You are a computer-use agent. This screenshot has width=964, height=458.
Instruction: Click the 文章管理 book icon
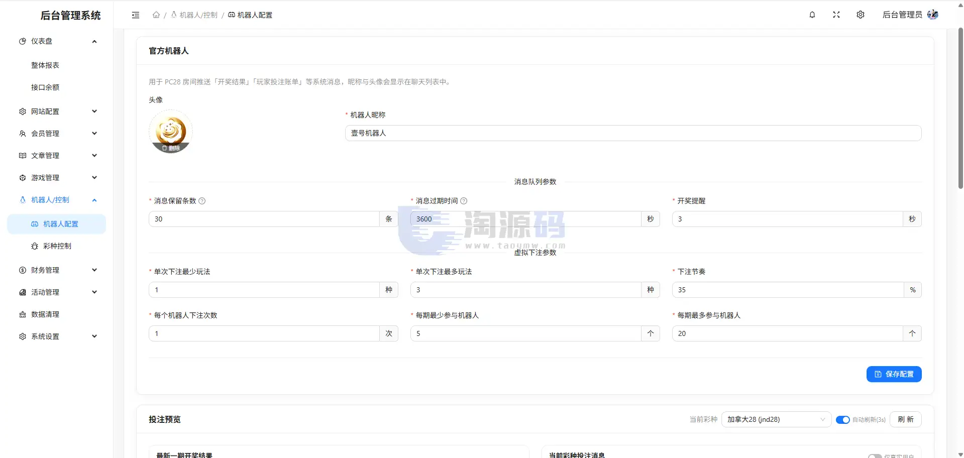(23, 156)
